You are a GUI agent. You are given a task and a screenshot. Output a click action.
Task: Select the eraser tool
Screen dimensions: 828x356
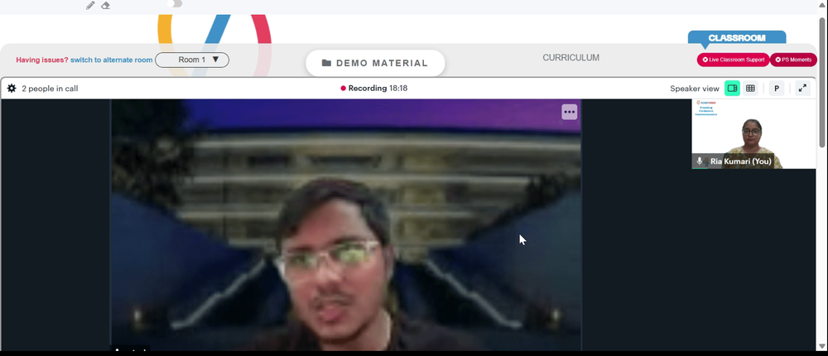coord(106,5)
